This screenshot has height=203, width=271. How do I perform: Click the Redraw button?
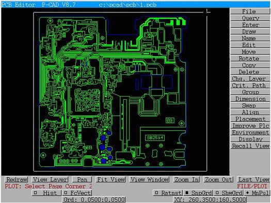point(17,179)
